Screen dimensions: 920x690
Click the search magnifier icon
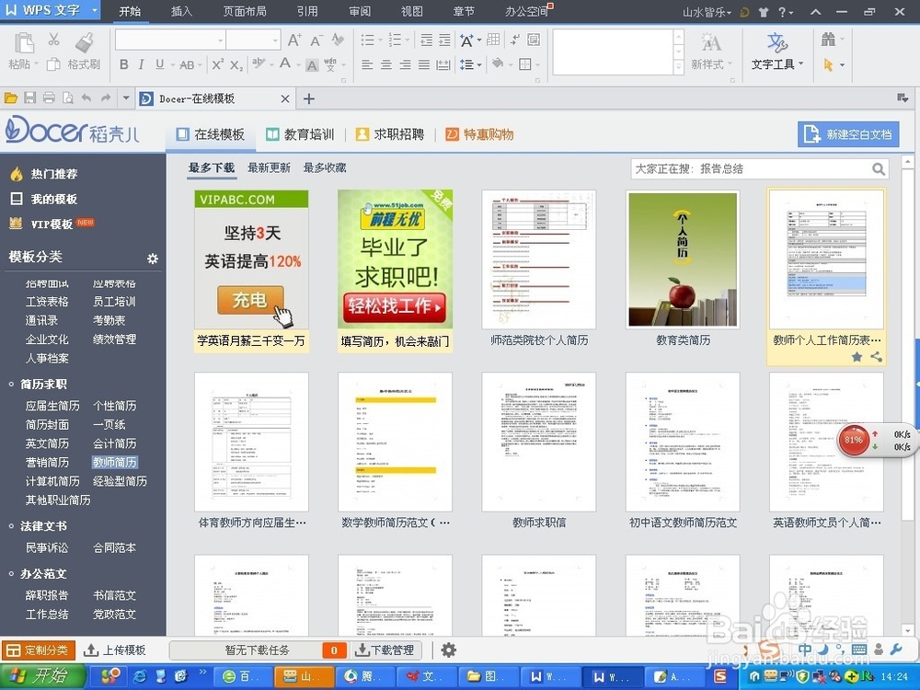(879, 169)
